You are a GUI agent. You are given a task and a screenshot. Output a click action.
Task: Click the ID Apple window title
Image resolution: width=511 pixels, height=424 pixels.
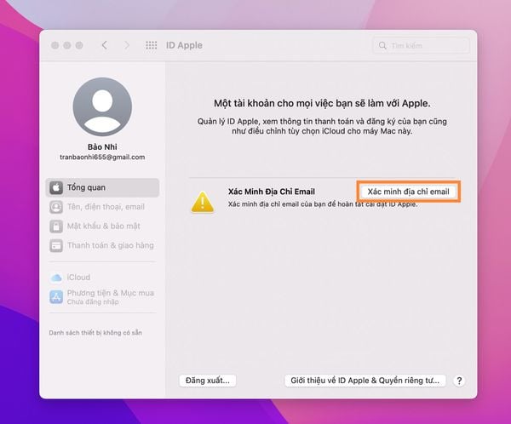[x=184, y=45]
